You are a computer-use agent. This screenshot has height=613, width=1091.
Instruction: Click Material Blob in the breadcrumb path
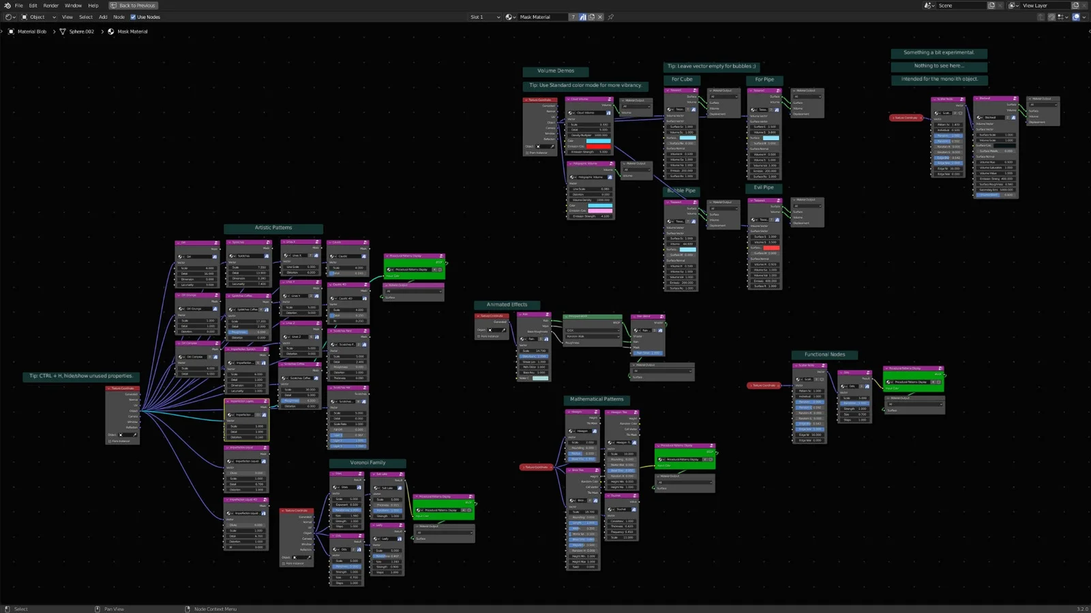31,31
